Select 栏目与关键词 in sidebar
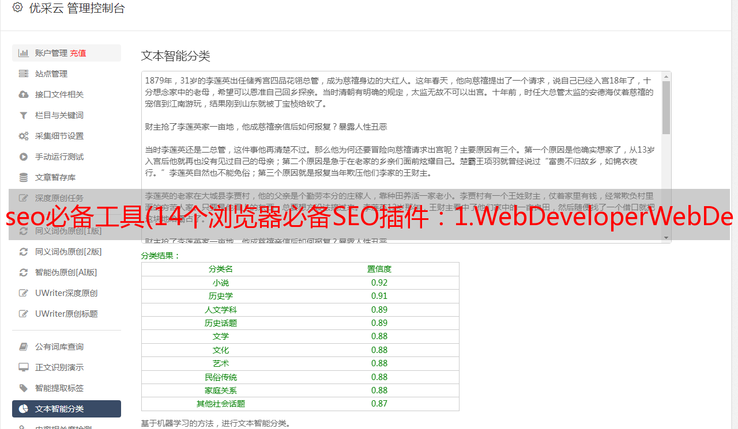This screenshot has width=738, height=429. tap(66, 115)
